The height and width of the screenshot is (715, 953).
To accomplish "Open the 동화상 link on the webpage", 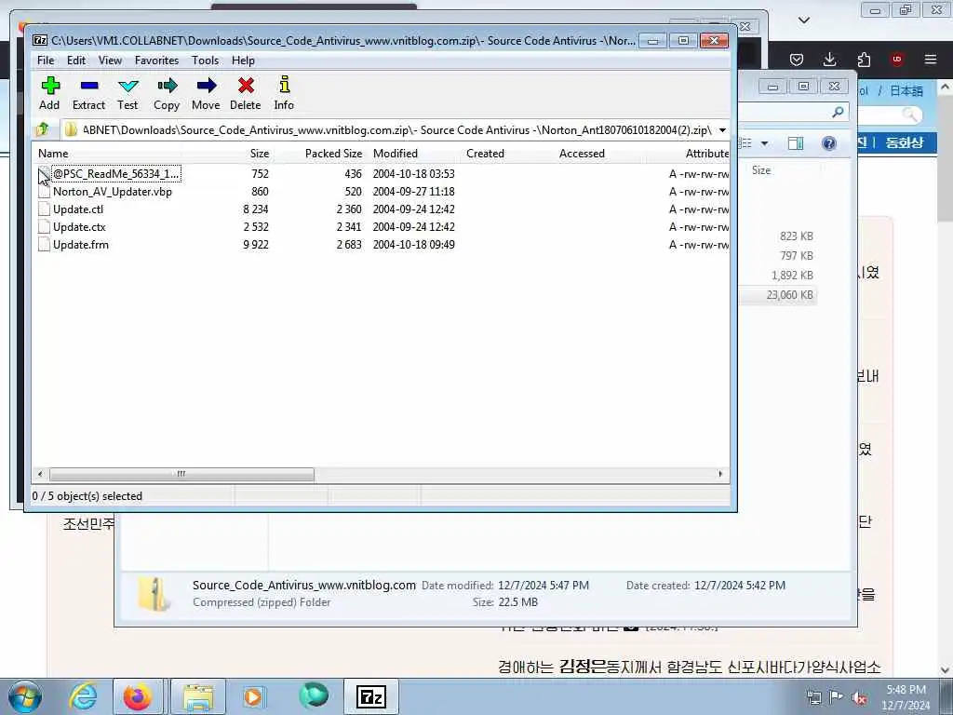I will tap(905, 142).
